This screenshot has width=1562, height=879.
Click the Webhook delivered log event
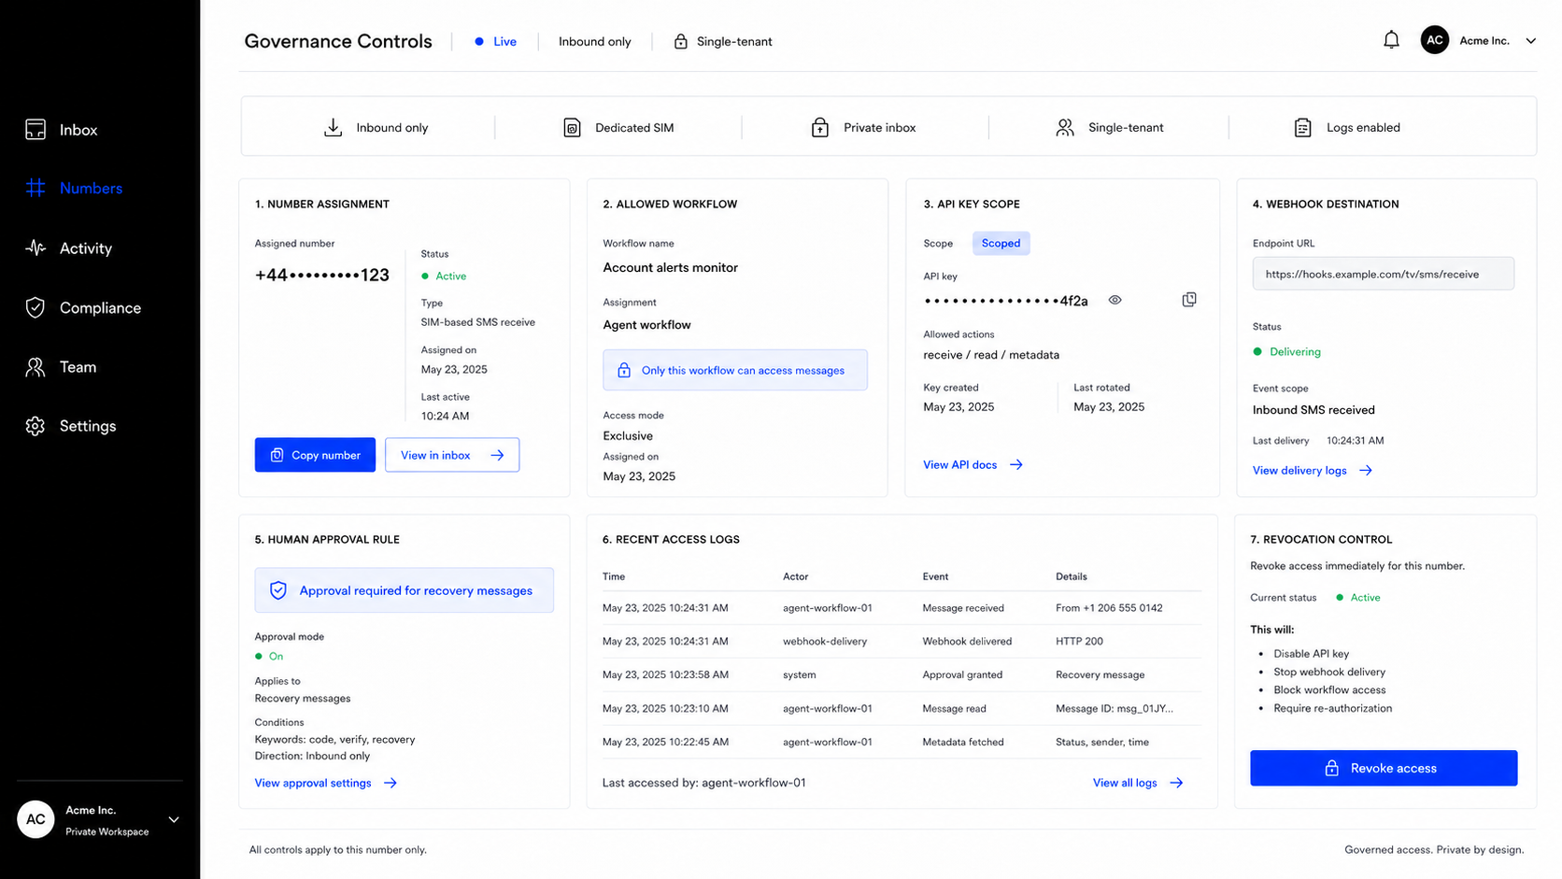(x=967, y=642)
